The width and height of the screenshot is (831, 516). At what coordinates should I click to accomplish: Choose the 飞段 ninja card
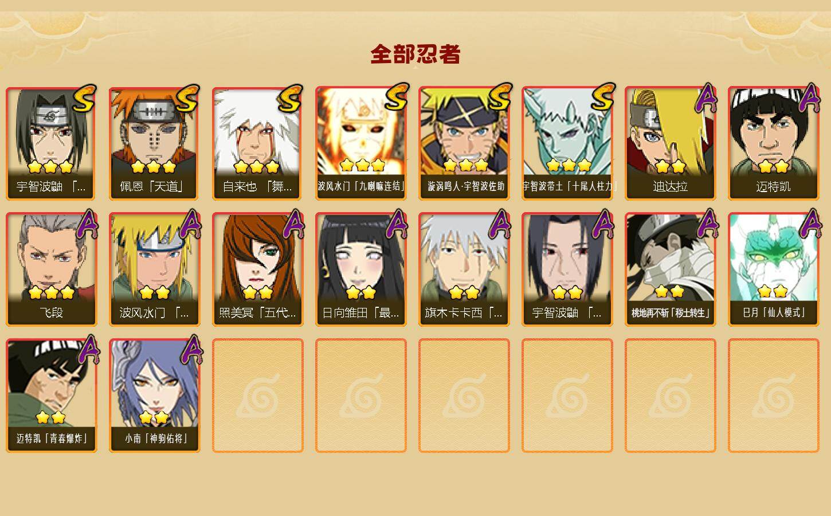tap(51, 269)
